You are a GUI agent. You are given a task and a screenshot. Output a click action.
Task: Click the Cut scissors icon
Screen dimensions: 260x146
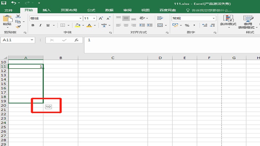click(18, 16)
